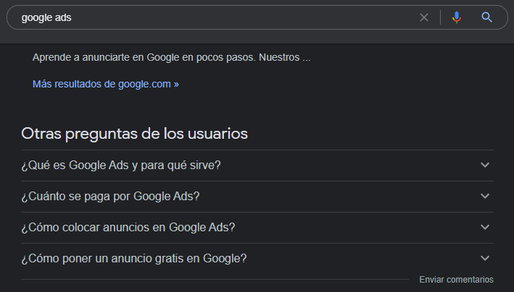Open 'Más resultados de google.com »' link

106,84
